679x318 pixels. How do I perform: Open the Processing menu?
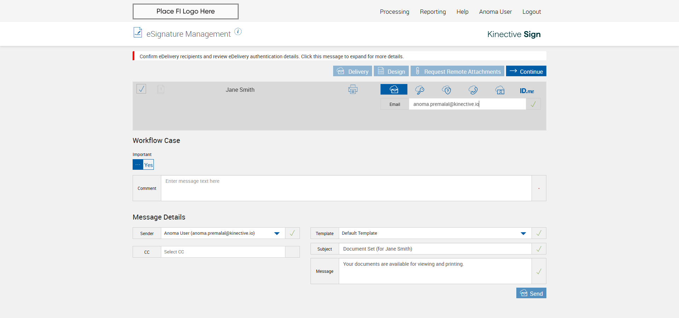394,12
